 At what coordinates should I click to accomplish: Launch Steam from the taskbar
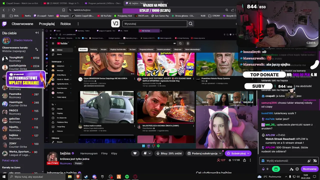[86, 177]
